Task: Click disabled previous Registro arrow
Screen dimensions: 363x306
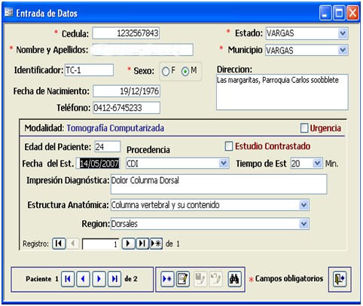Action: tap(73, 243)
